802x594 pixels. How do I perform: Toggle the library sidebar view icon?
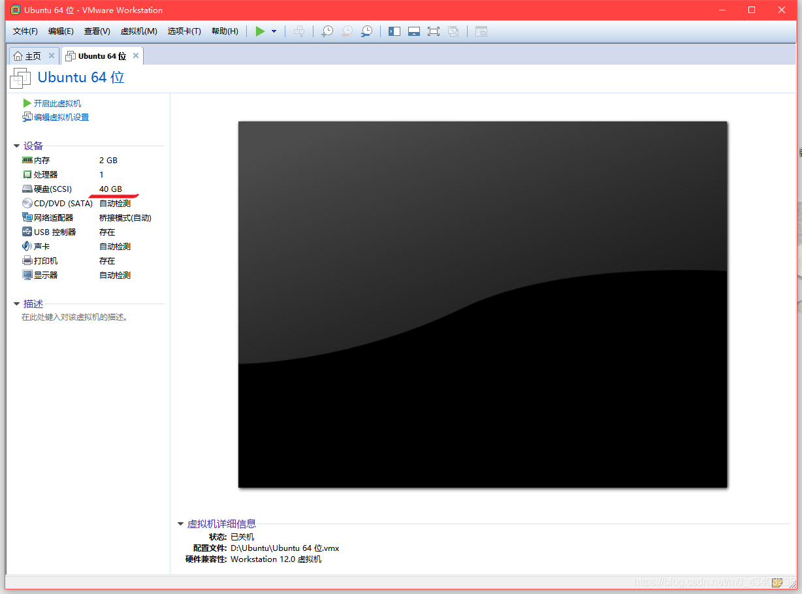click(394, 31)
